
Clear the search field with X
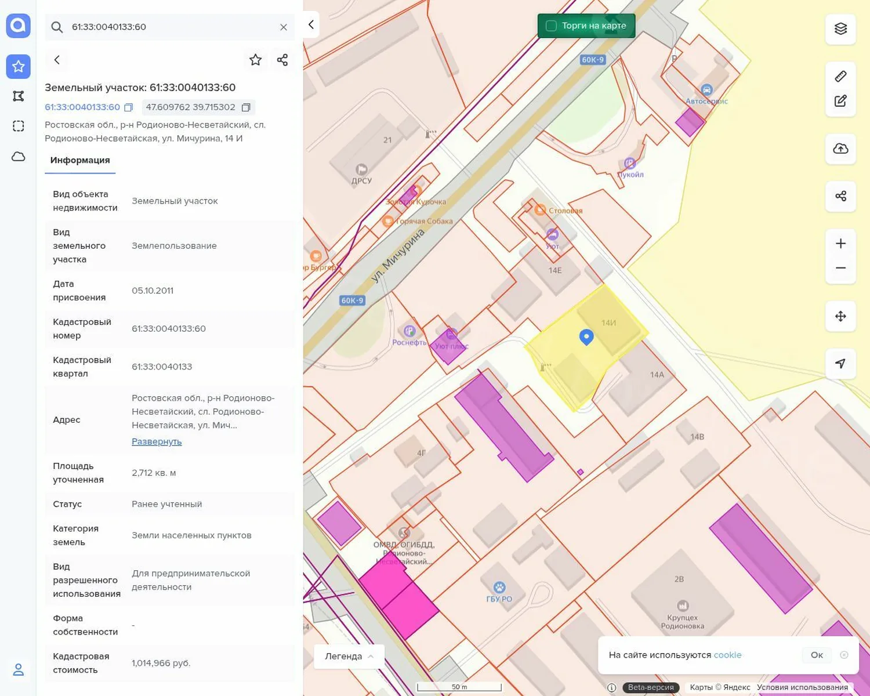tap(284, 27)
